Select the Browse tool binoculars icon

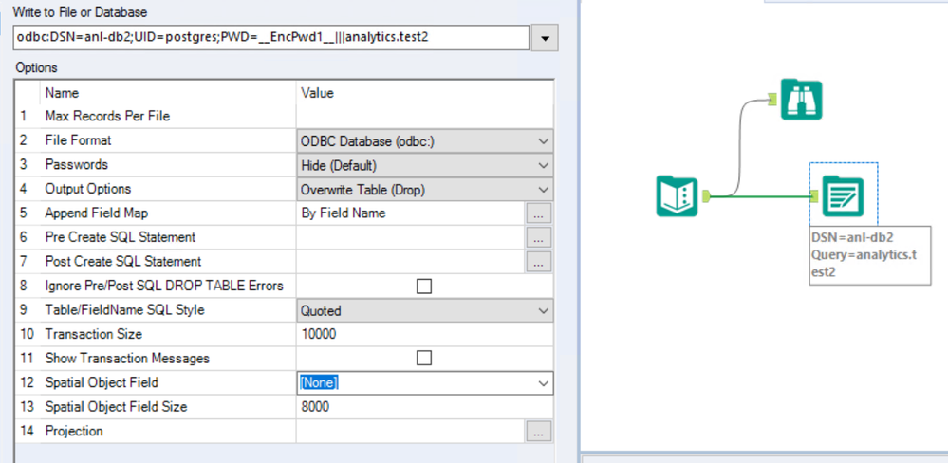[x=801, y=99]
